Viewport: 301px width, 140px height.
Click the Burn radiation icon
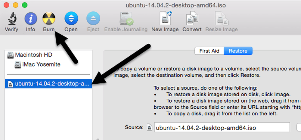pyautogui.click(x=49, y=19)
